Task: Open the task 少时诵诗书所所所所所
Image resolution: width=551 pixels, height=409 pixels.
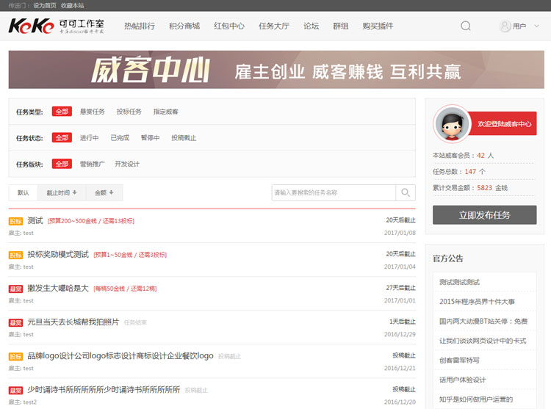Action: pyautogui.click(x=104, y=390)
